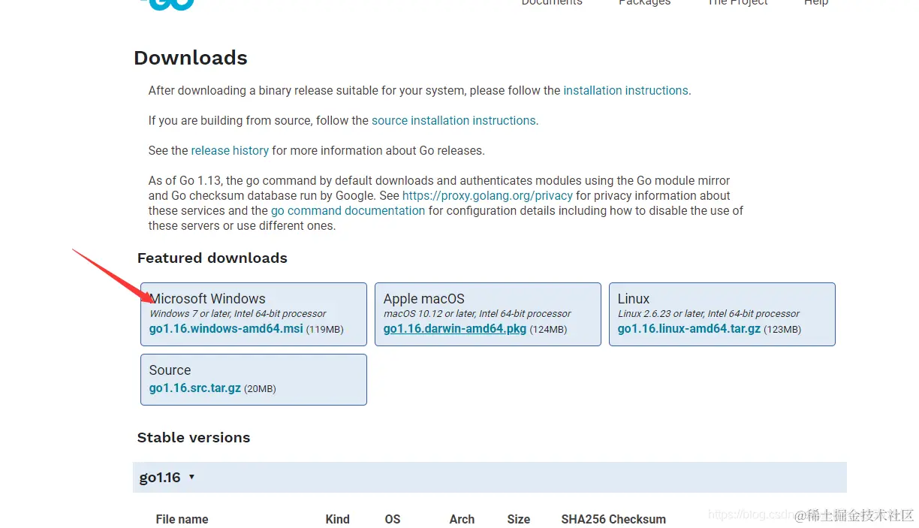
Task: Click the (124MB) size label
Action: tap(548, 330)
